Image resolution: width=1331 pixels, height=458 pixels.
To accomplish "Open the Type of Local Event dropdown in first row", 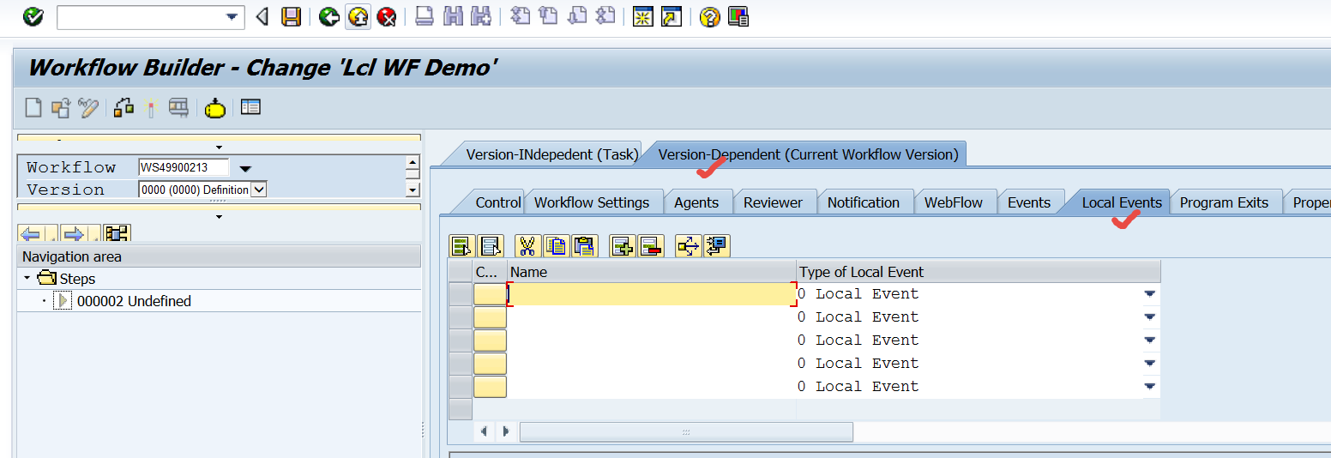I will tap(1149, 294).
